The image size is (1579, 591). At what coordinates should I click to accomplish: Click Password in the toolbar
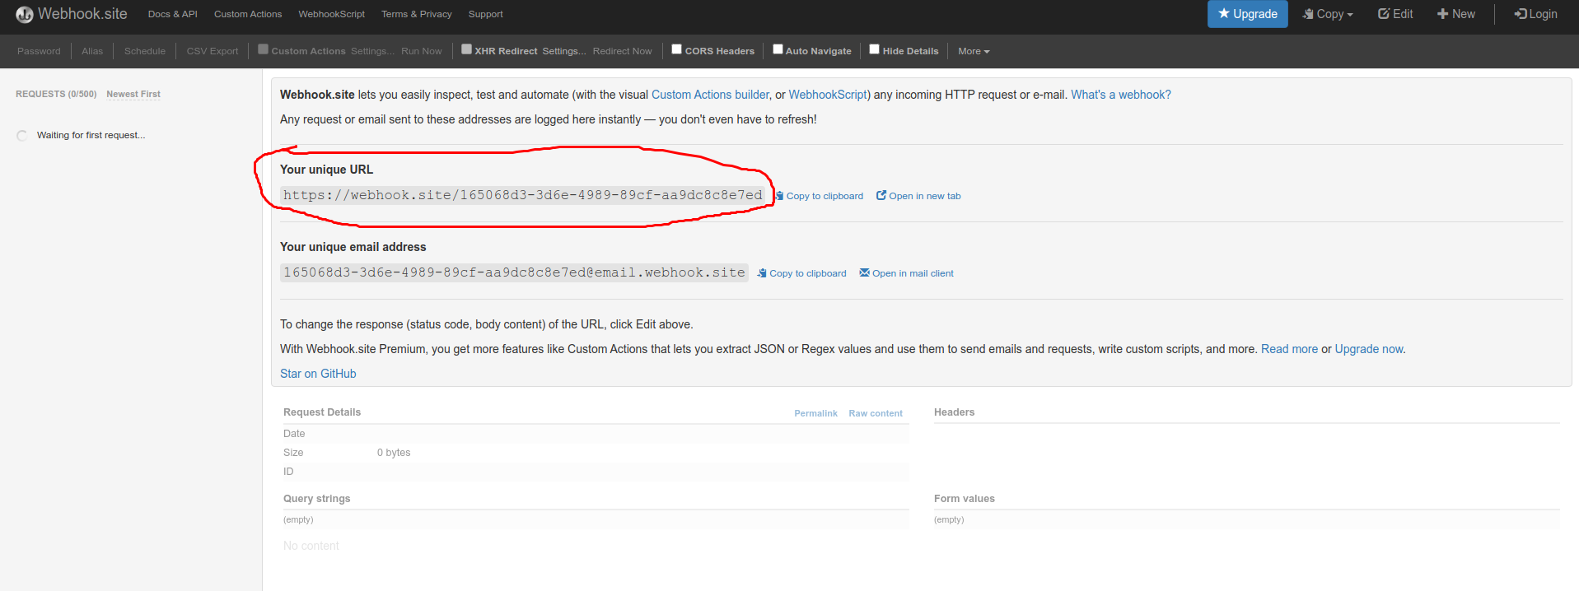[x=39, y=51]
